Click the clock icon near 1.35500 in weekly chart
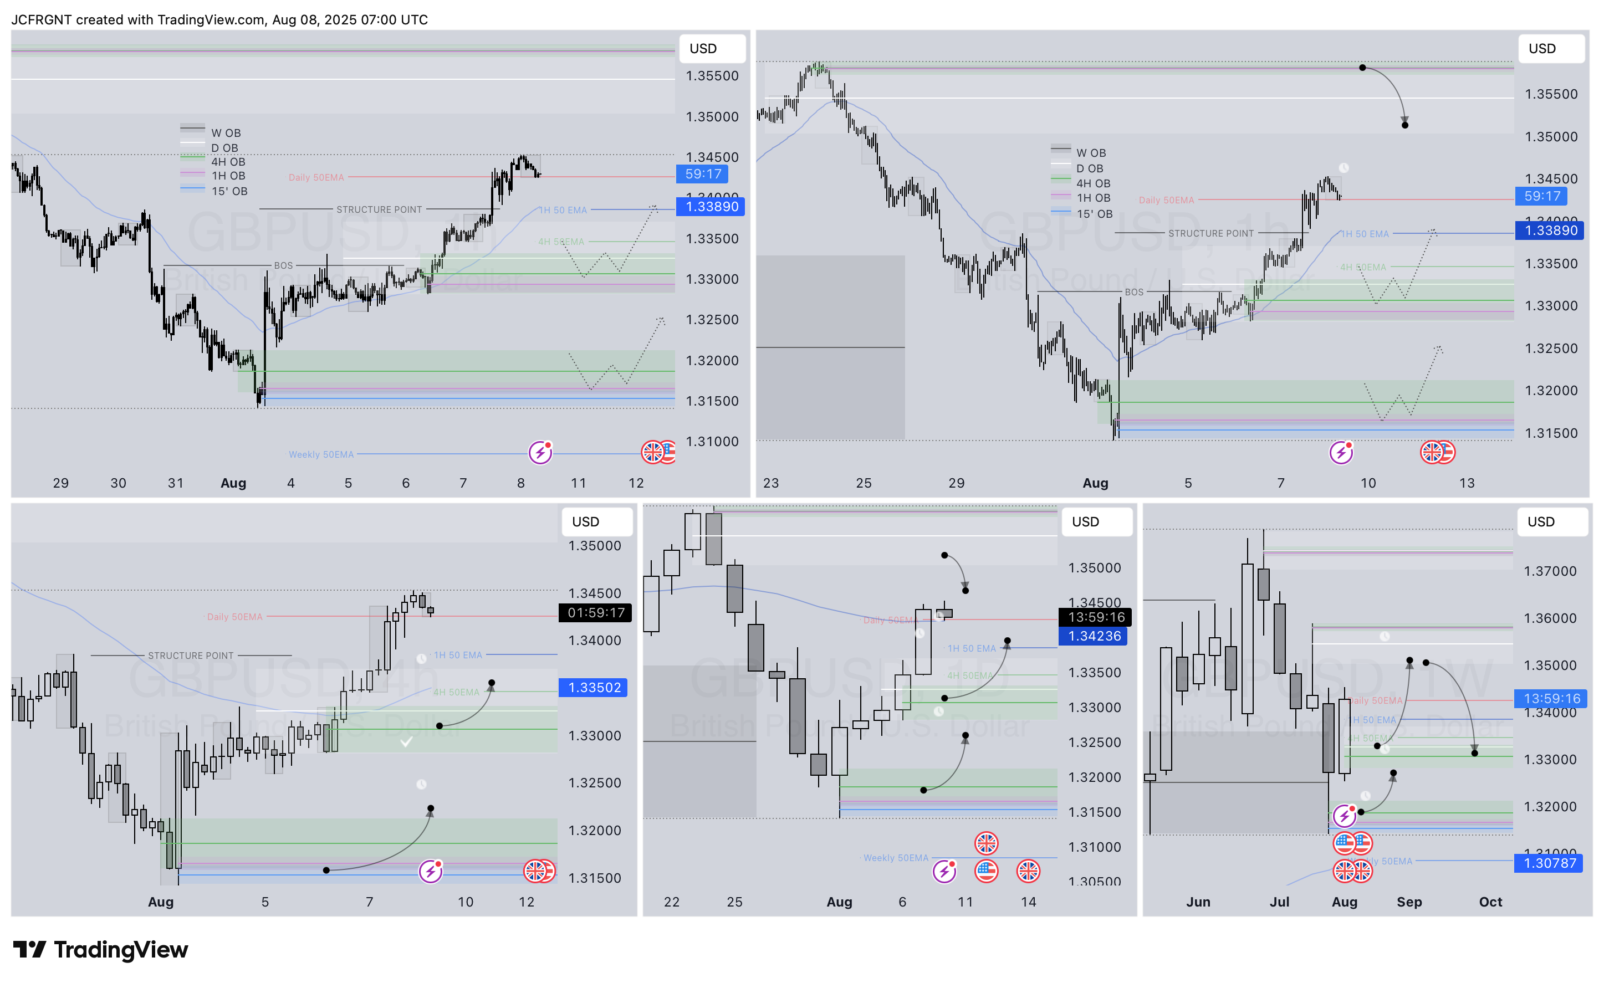Image resolution: width=1604 pixels, height=983 pixels. (1385, 637)
